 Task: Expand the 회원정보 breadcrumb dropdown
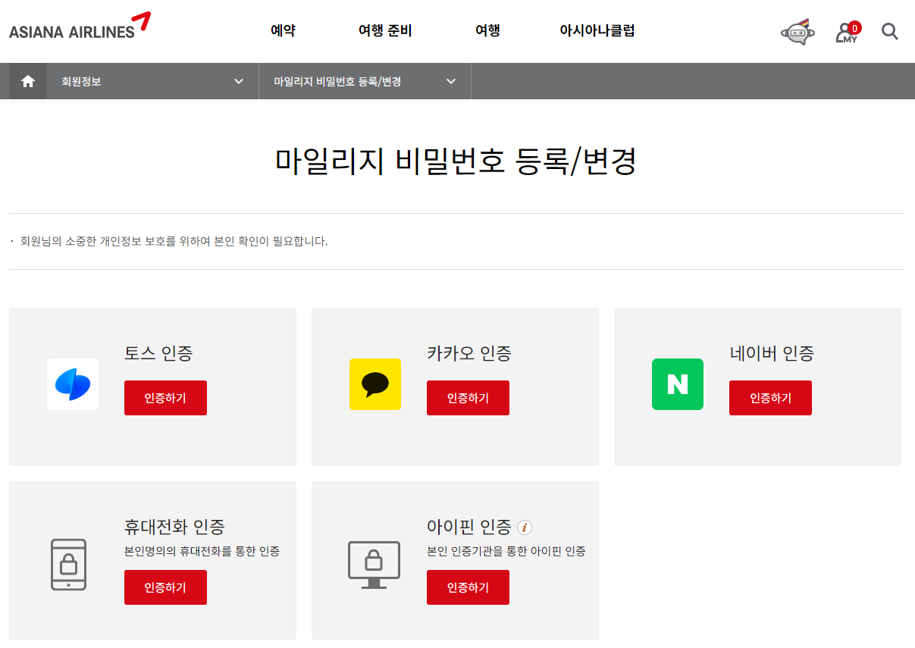pos(153,81)
